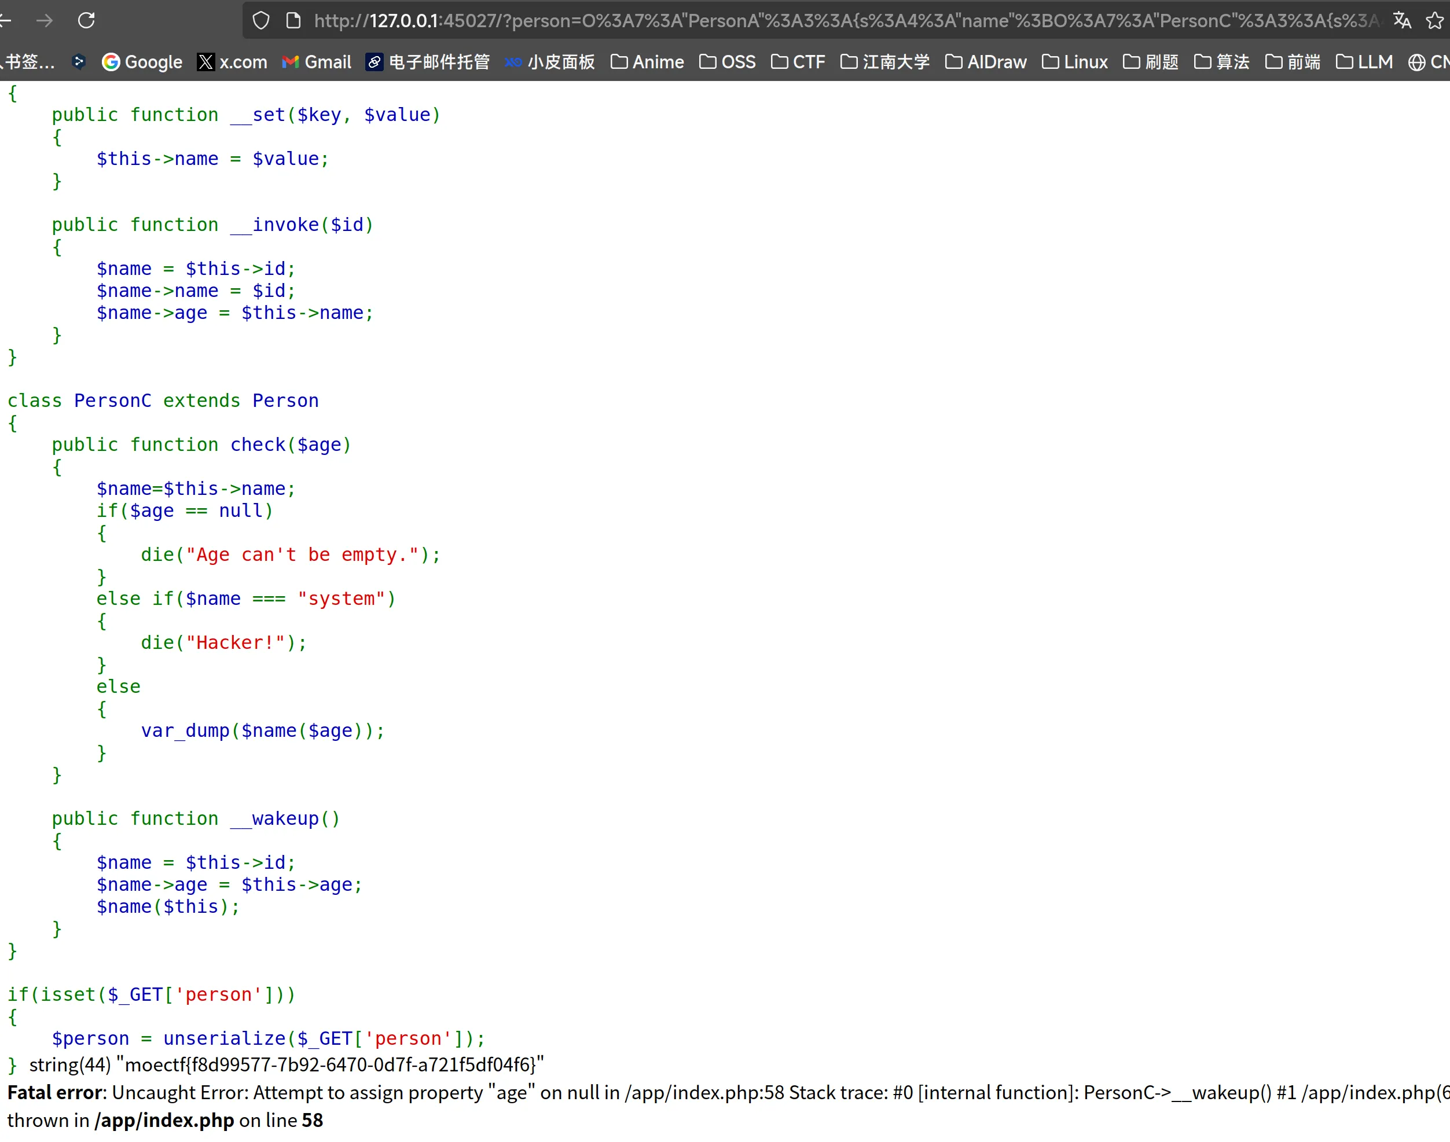
Task: Open the 小皮面板 bookmark
Action: point(549,62)
